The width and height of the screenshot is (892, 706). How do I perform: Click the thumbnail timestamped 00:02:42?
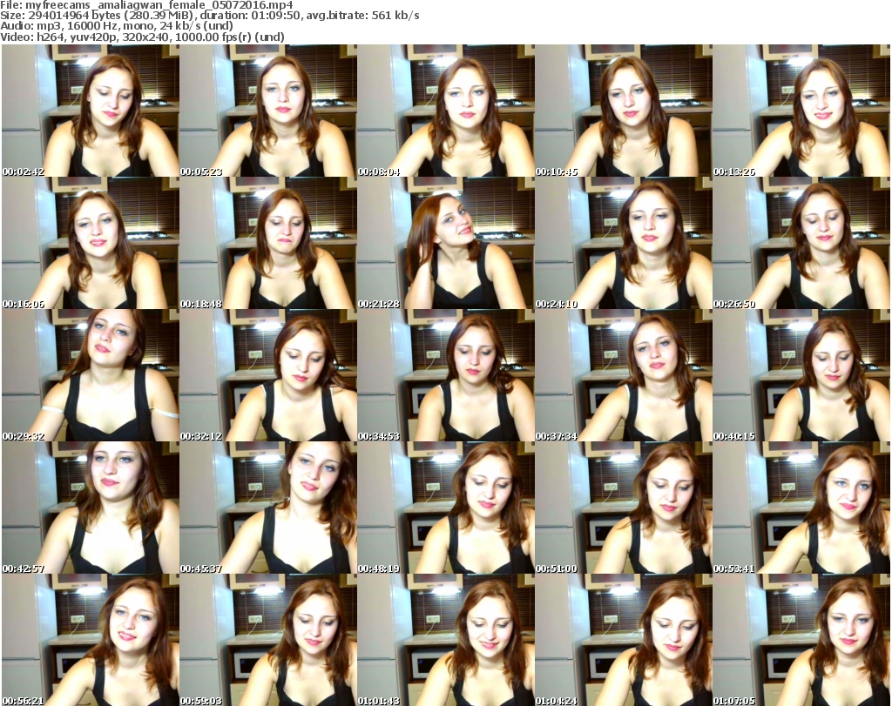pyautogui.click(x=91, y=111)
